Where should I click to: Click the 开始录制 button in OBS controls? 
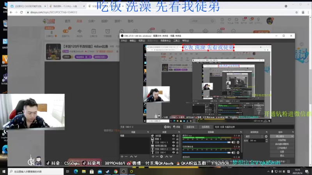(x=282, y=140)
